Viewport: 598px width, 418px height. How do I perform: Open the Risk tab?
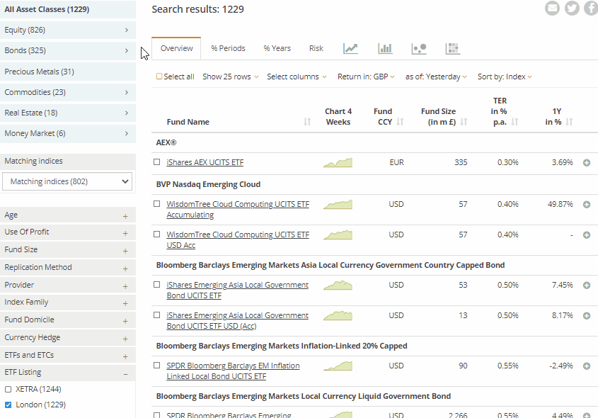(x=316, y=47)
